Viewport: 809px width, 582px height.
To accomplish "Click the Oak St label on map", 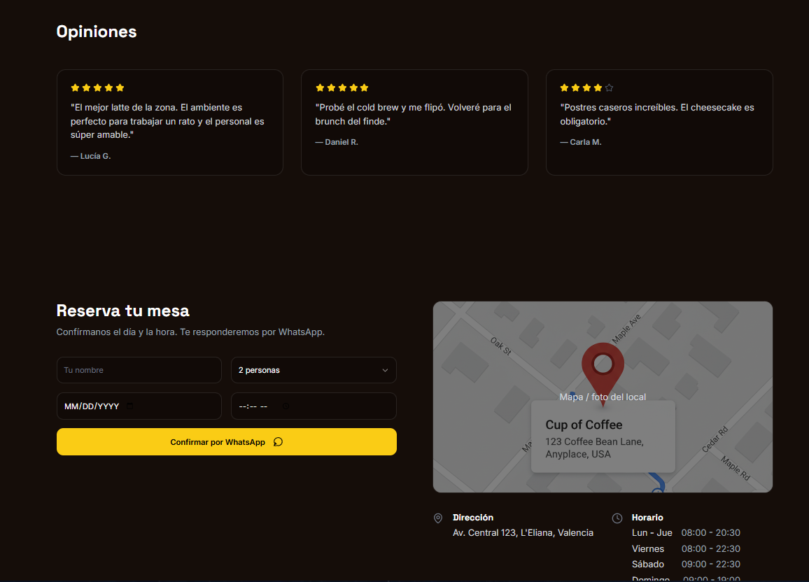I will (x=500, y=346).
